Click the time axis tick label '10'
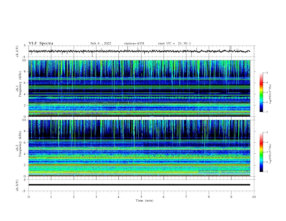The width and height of the screenshot is (286, 221). [254, 197]
